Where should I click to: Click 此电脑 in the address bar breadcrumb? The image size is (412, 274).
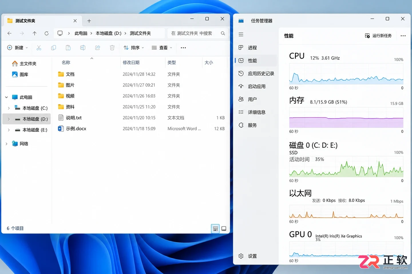(x=81, y=33)
